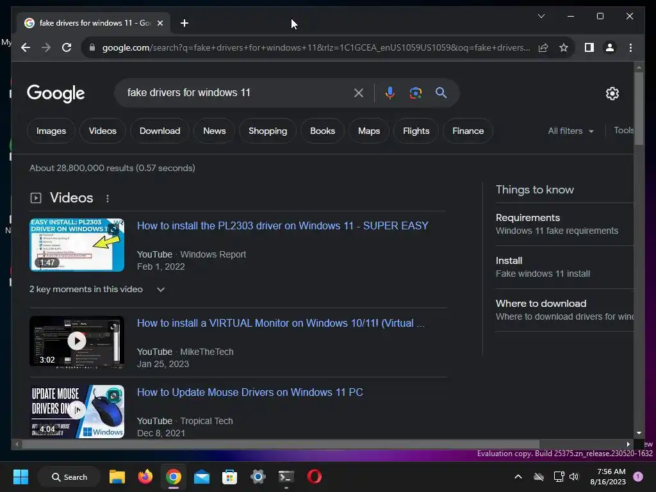This screenshot has width=656, height=492.
Task: Open the Update Mouse Drivers video link
Action: coord(250,393)
